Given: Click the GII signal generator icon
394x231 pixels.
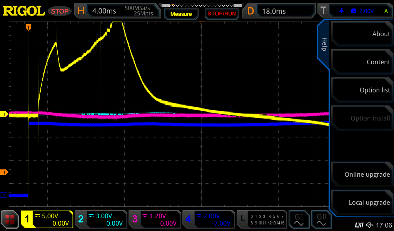Looking at the screenshot, I should pos(321,219).
